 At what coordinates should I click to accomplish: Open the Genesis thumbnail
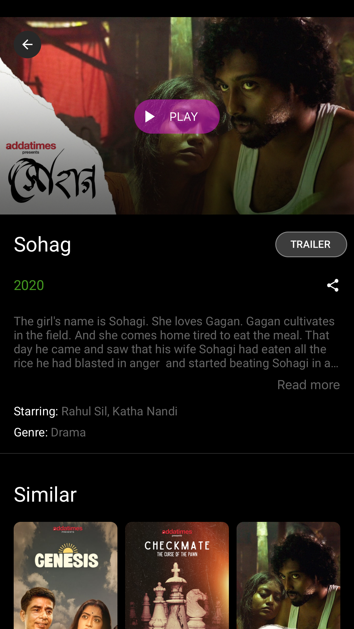click(x=66, y=575)
